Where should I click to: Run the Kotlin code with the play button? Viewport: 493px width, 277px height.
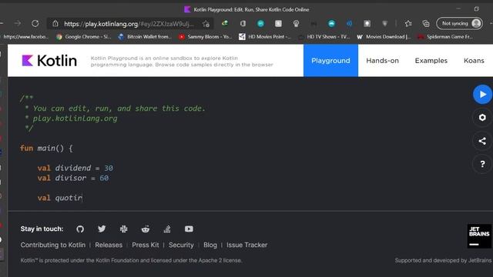pos(482,94)
